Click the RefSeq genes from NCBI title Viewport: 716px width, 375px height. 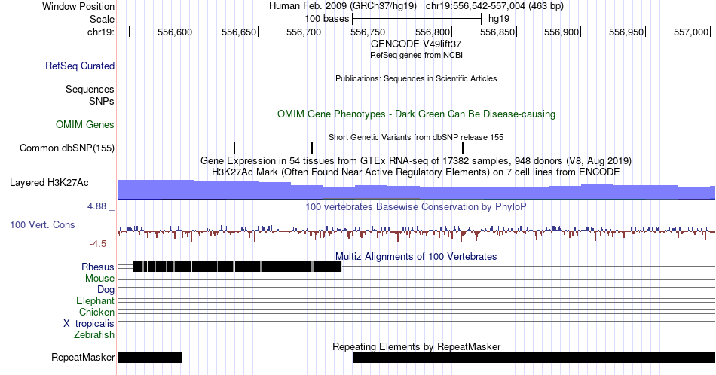click(x=416, y=55)
